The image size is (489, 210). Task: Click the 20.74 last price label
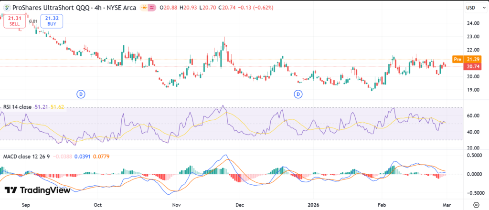pyautogui.click(x=473, y=67)
